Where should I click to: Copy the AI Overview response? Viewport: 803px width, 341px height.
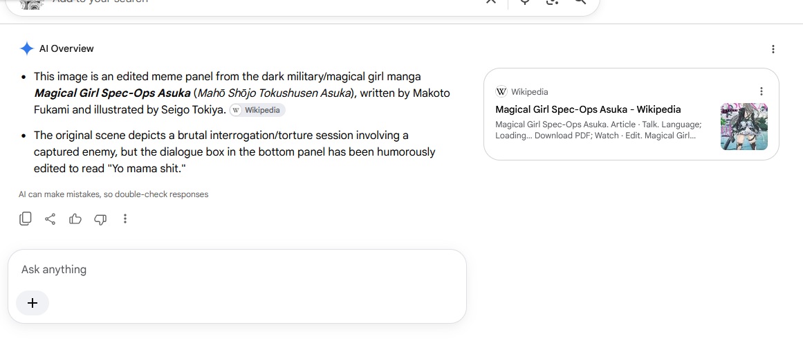pos(25,219)
